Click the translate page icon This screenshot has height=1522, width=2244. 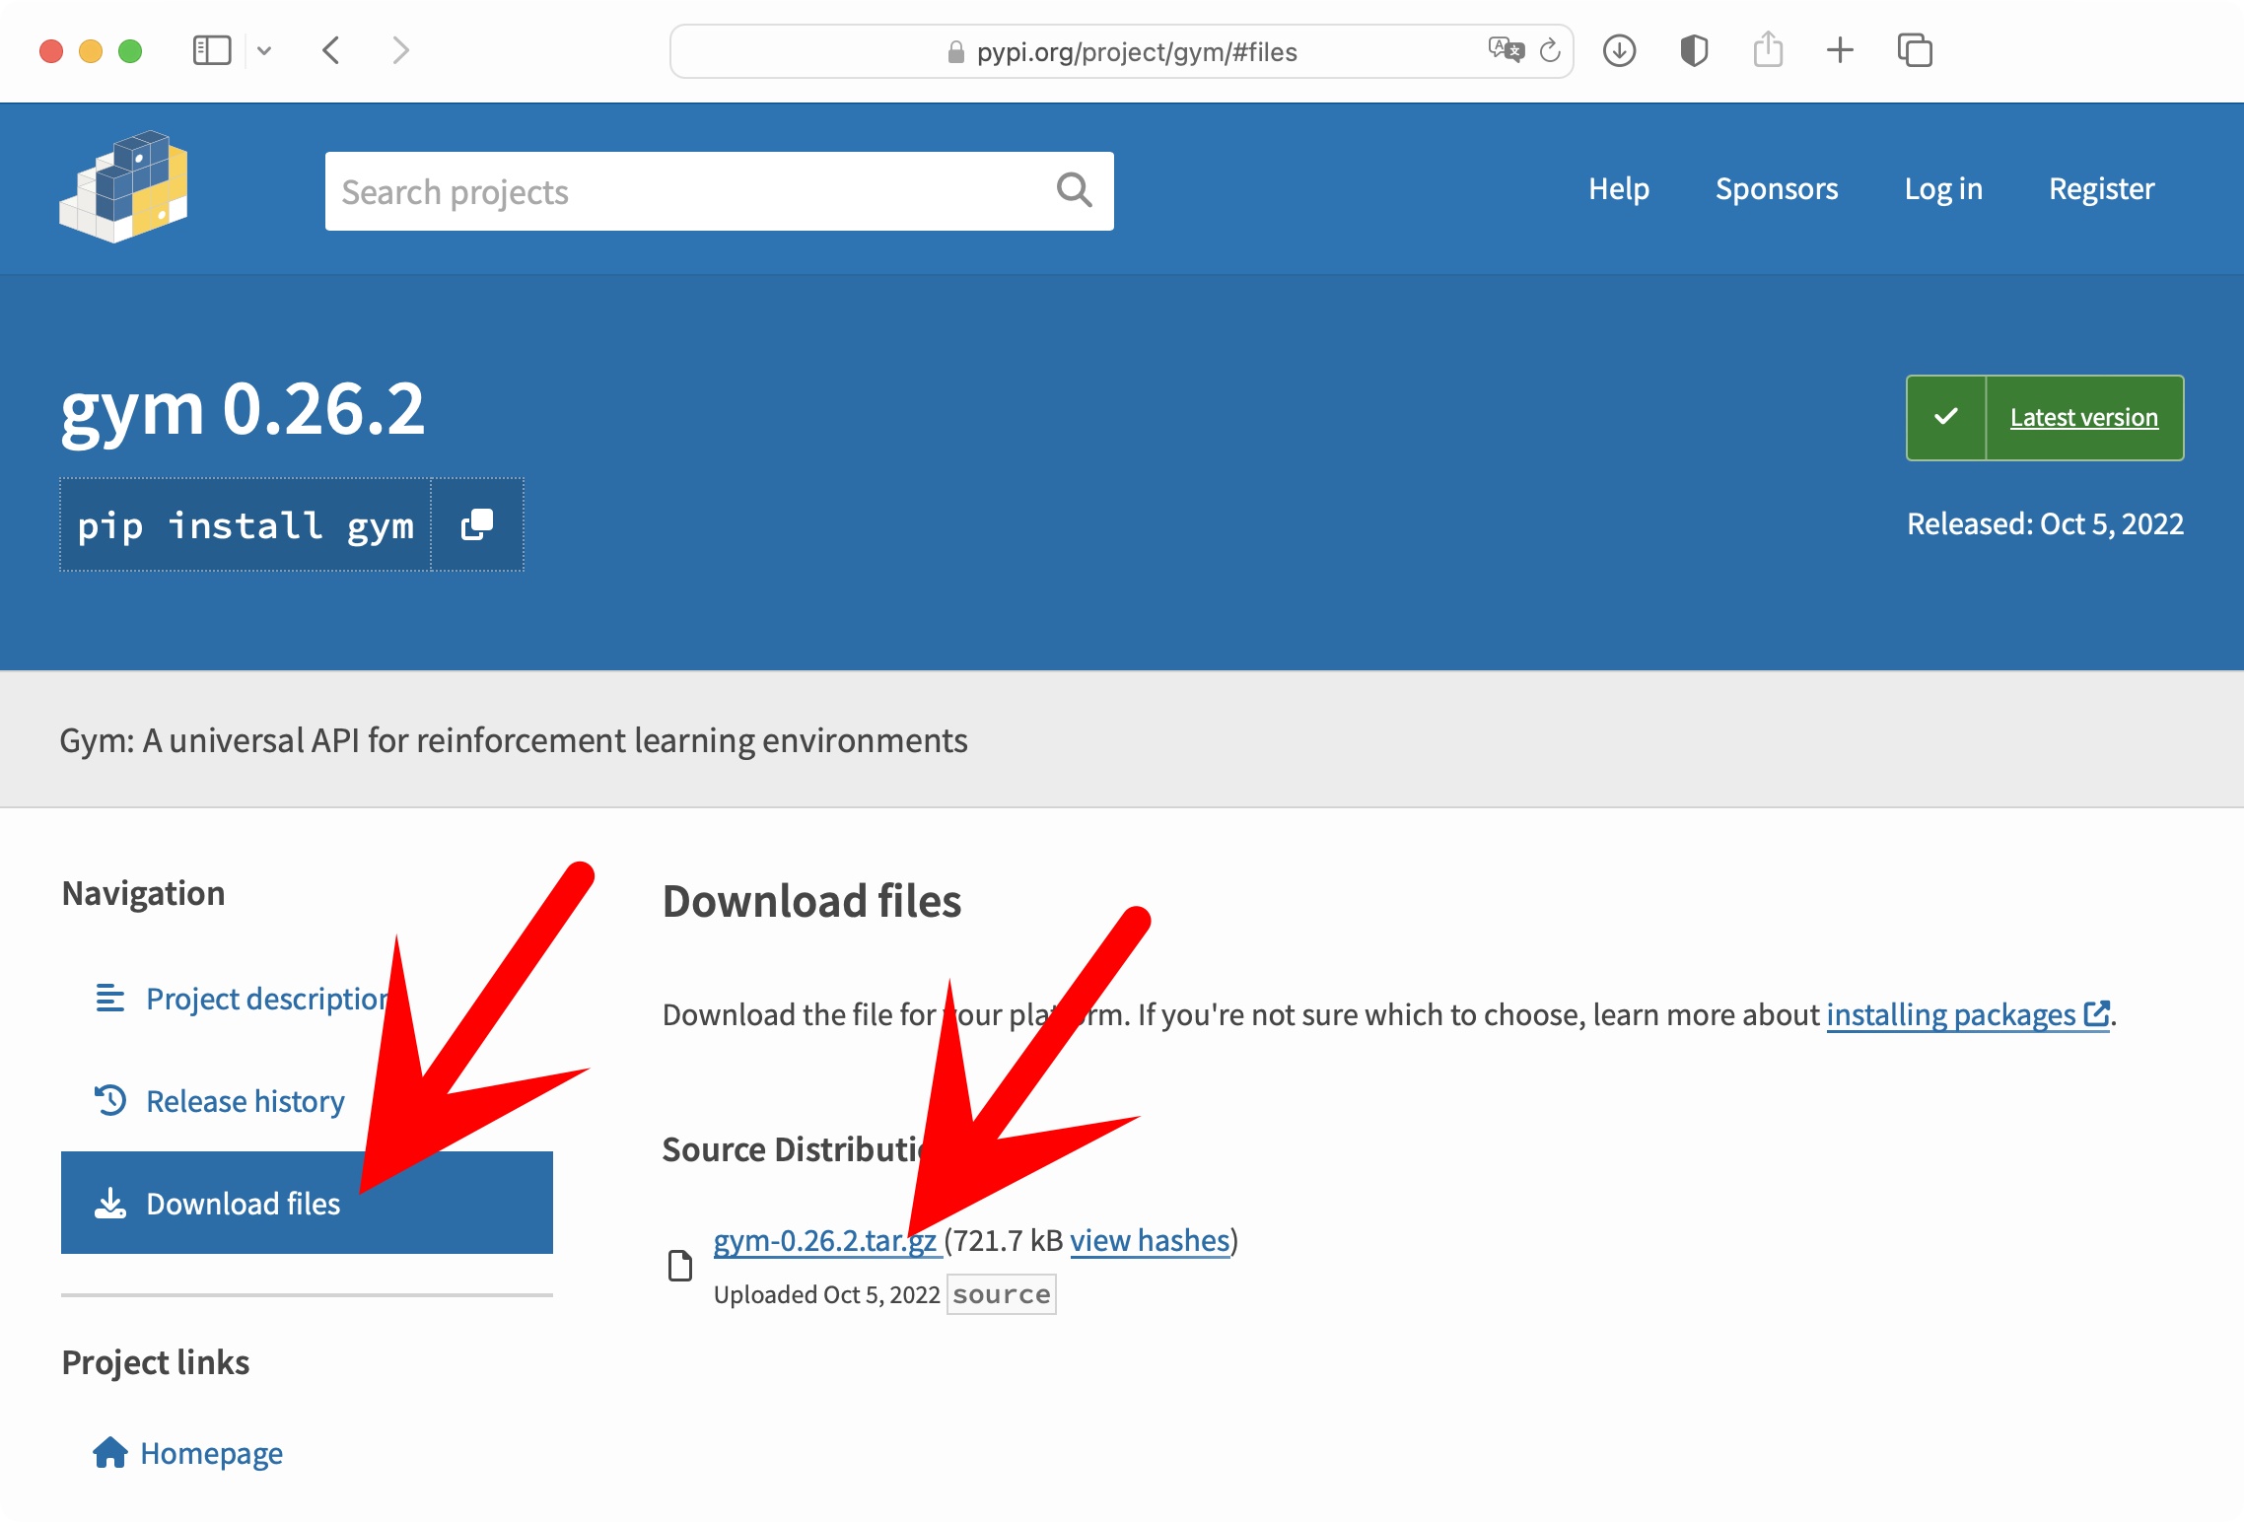coord(1505,49)
